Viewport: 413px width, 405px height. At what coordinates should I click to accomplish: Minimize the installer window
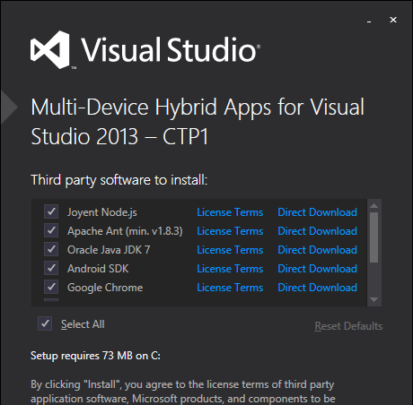369,21
